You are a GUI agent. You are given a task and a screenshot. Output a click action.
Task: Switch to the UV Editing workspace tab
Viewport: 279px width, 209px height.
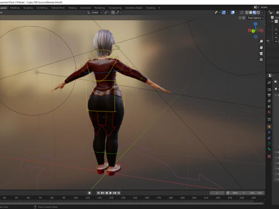point(42,8)
